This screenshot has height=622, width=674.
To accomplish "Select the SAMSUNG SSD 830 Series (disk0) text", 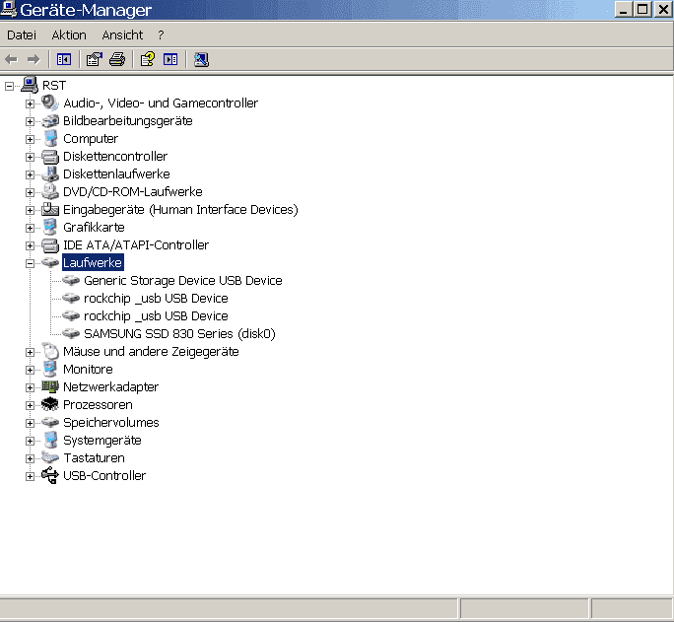I will tap(179, 334).
